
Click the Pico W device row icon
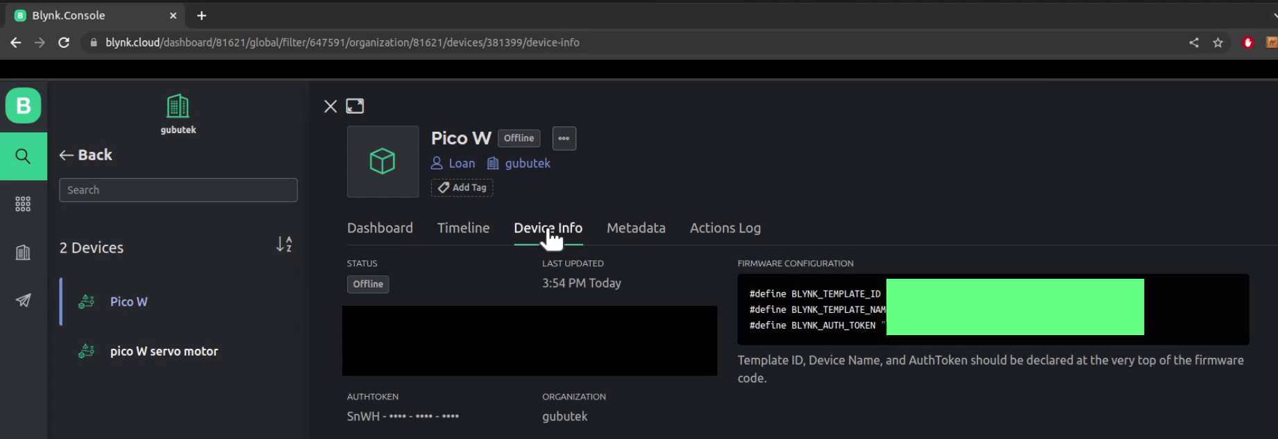point(86,302)
